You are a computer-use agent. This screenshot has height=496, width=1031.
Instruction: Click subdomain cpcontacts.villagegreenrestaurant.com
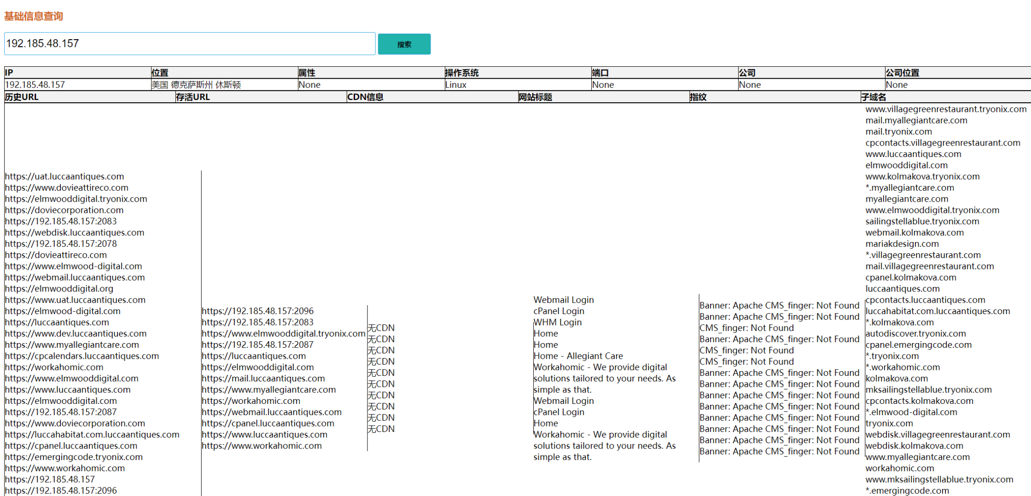click(943, 143)
